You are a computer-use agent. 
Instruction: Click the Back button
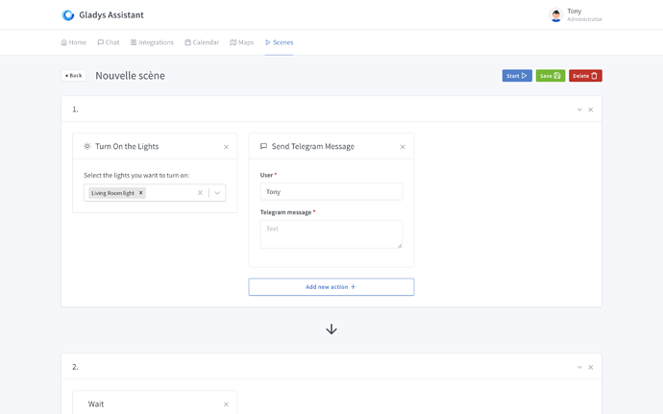click(x=74, y=76)
